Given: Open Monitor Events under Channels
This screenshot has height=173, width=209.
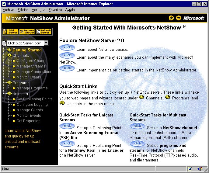Looking at the screenshot, I should (29, 77).
